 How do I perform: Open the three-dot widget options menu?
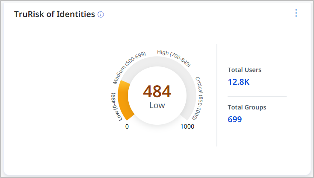pos(296,13)
